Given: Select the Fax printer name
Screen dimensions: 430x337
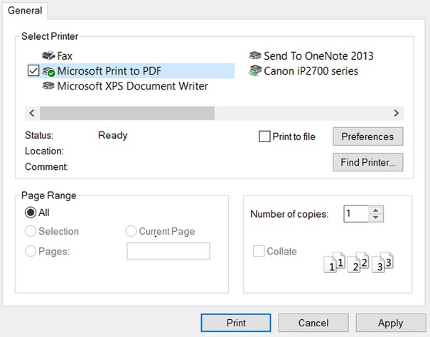Looking at the screenshot, I should coord(65,55).
